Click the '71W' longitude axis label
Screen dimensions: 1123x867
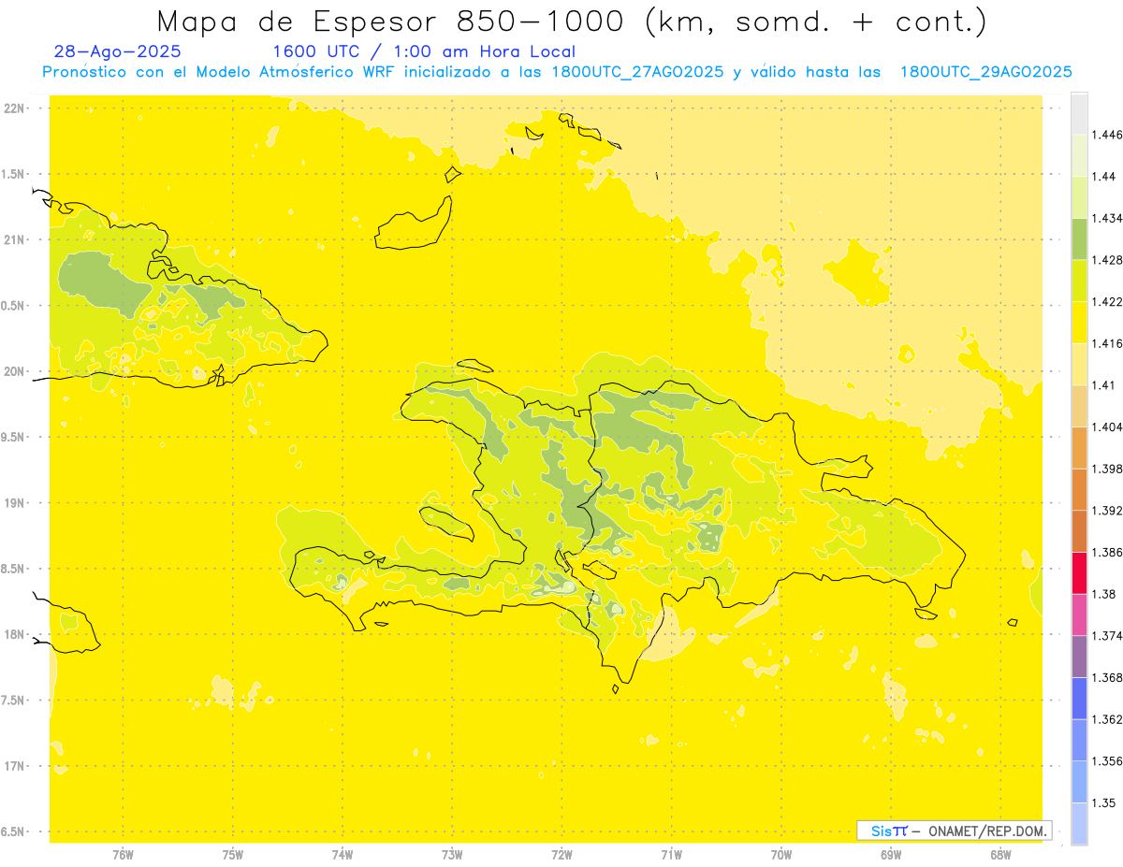tap(671, 855)
